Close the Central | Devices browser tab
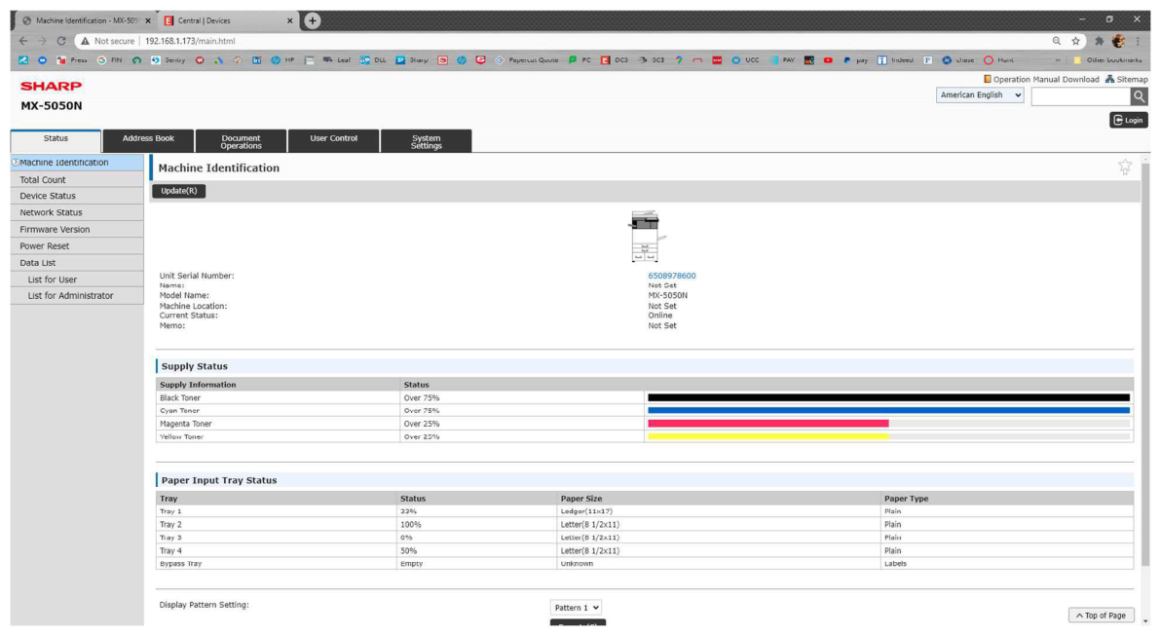 [x=289, y=20]
